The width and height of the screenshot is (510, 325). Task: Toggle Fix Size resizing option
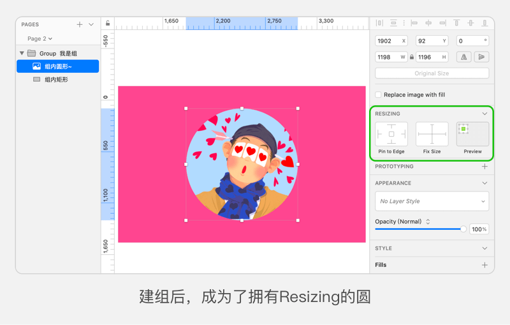pyautogui.click(x=432, y=134)
